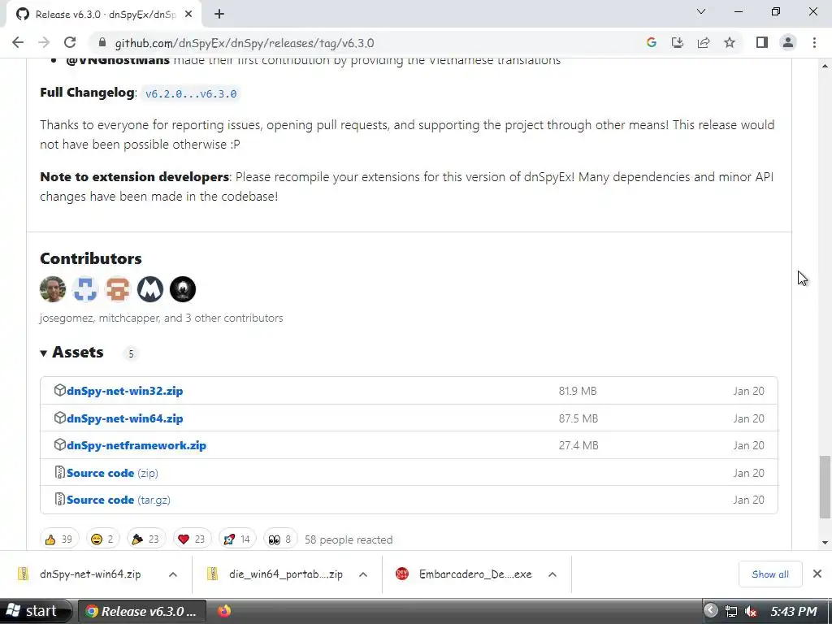The image size is (832, 624).
Task: Expand options for Embarcadero exe download
Action: coord(552,574)
